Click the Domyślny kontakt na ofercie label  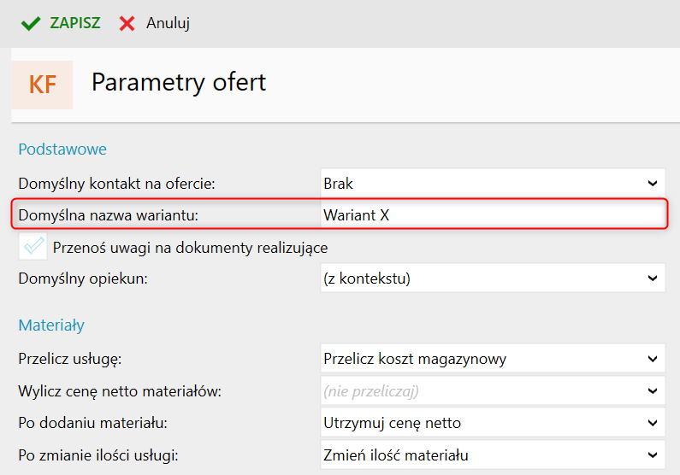click(x=115, y=183)
